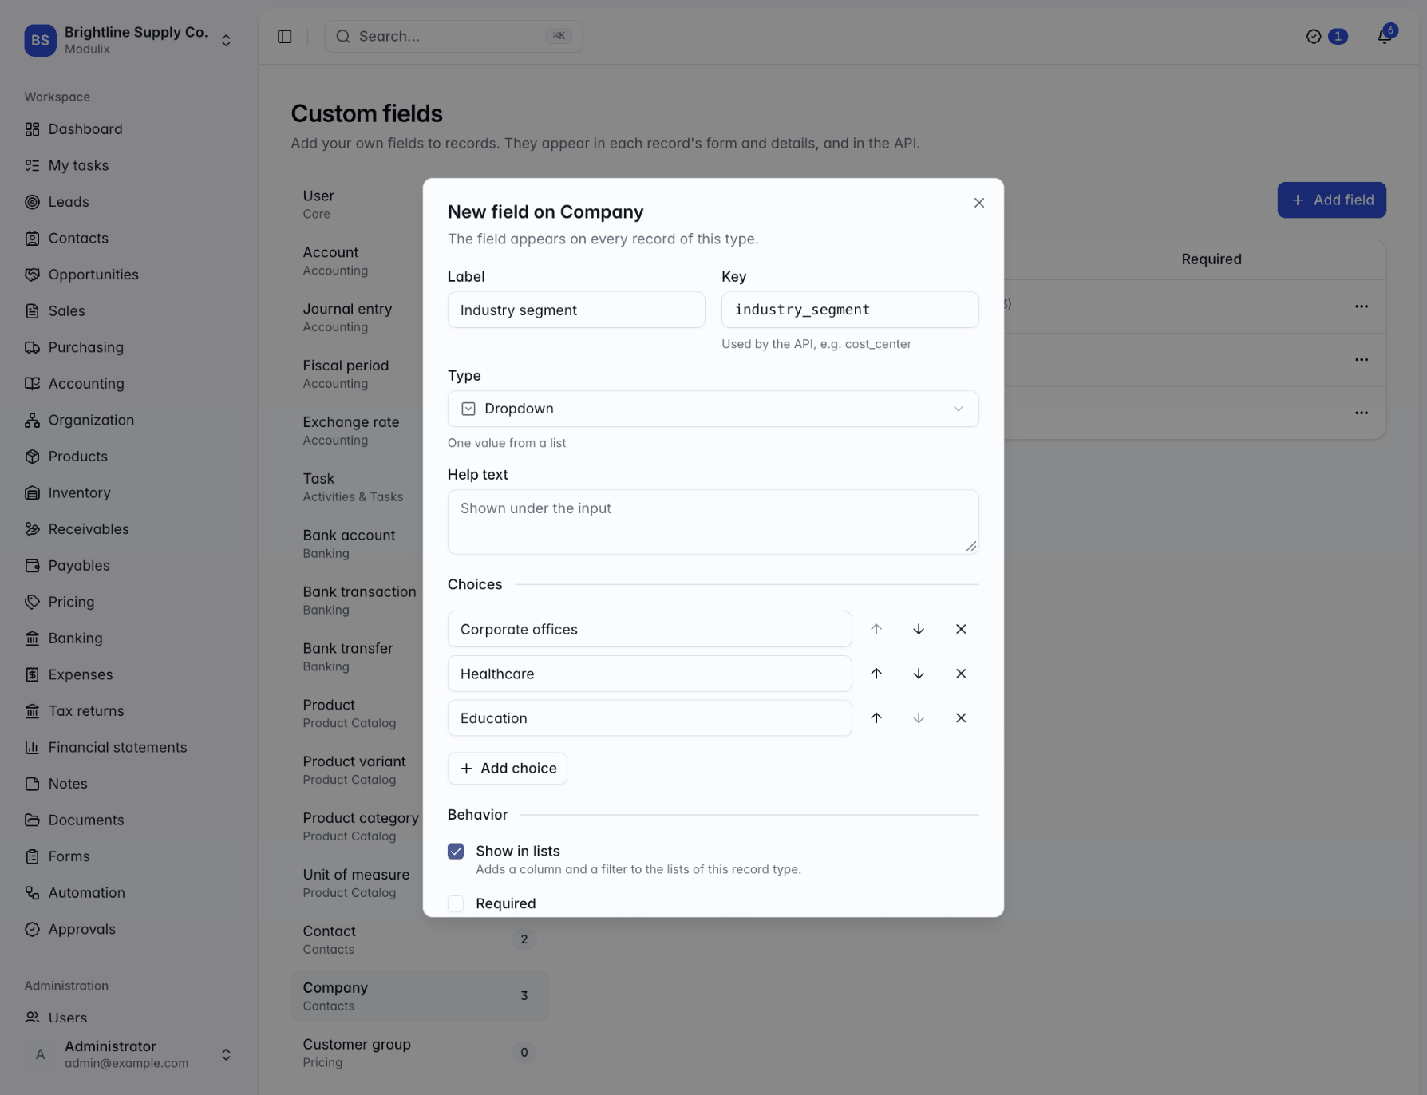The height and width of the screenshot is (1095, 1427).
Task: Open Financial statements in sidebar
Action: pyautogui.click(x=117, y=748)
